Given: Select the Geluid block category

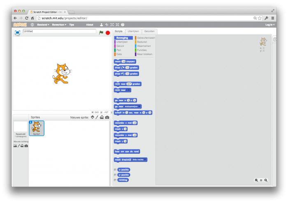Looking at the screenshot, I should [120, 46].
